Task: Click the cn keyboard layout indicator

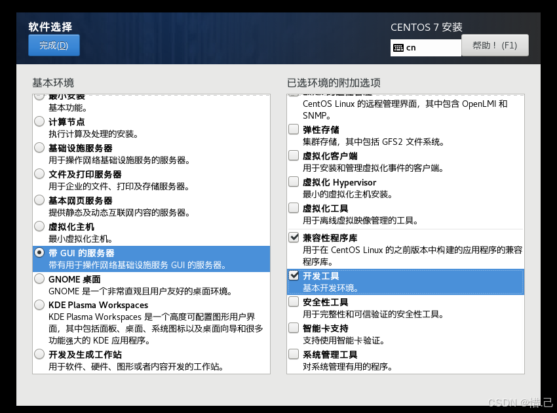Action: [425, 48]
